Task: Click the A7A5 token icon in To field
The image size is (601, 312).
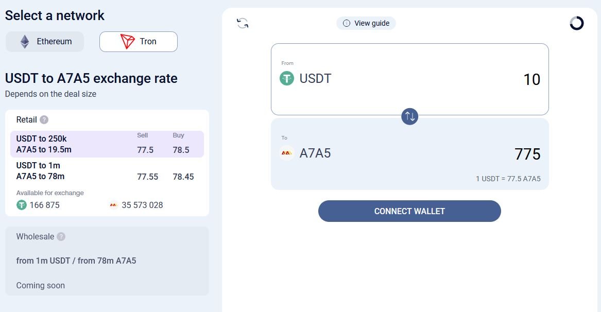Action: 287,153
